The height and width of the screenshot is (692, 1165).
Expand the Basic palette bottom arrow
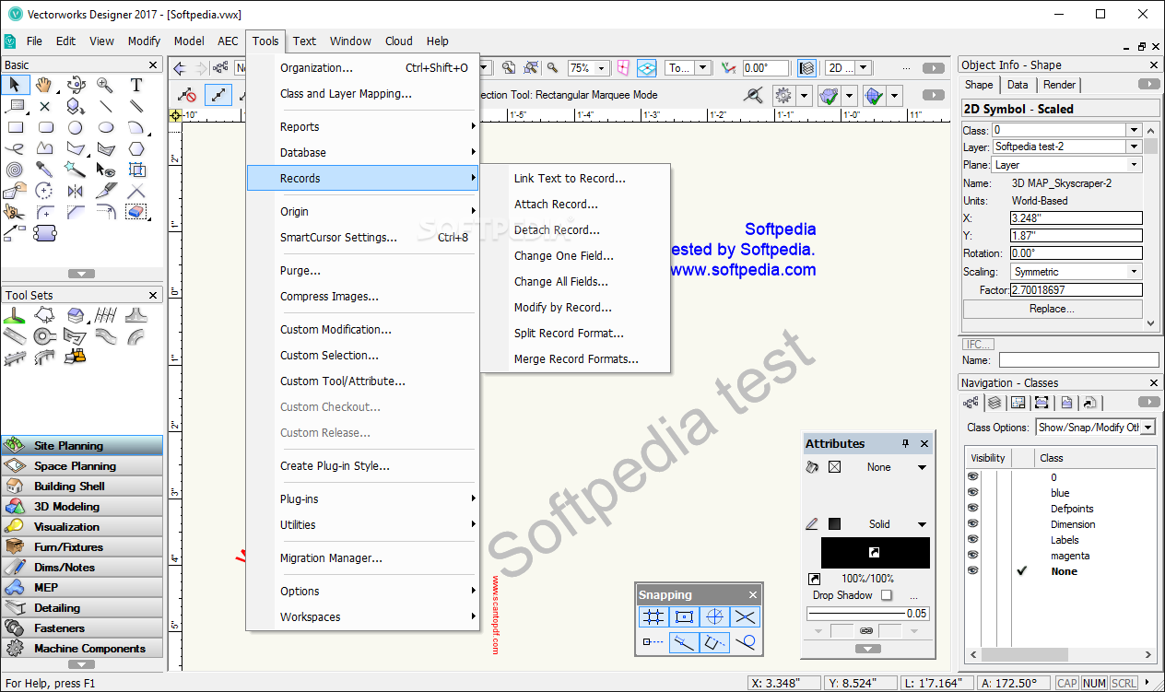(x=81, y=274)
